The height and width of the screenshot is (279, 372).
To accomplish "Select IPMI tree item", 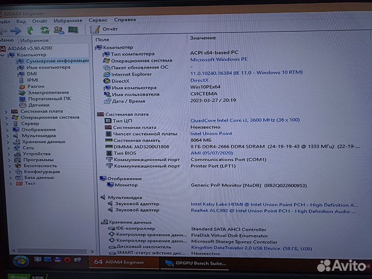I will (33, 80).
